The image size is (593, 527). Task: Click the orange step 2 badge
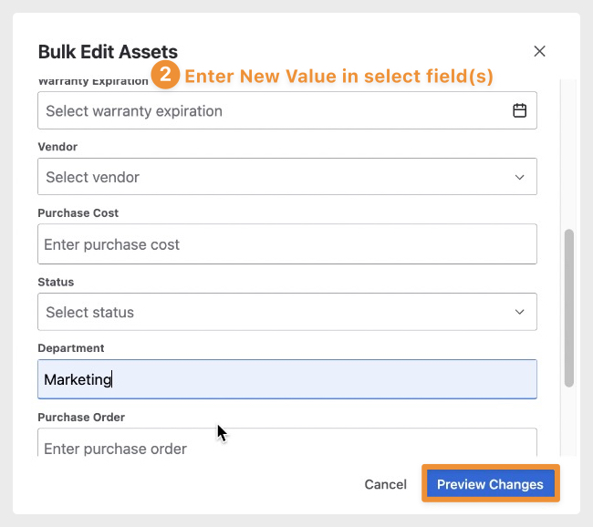pyautogui.click(x=165, y=77)
